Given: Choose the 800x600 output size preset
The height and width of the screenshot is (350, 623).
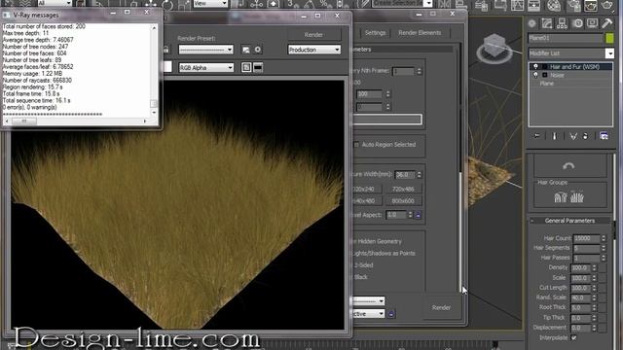Looking at the screenshot, I should tap(403, 201).
